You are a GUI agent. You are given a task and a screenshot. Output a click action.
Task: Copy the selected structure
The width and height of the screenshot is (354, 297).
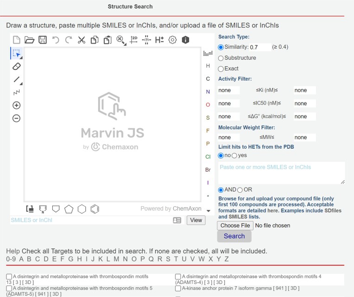[x=95, y=40]
